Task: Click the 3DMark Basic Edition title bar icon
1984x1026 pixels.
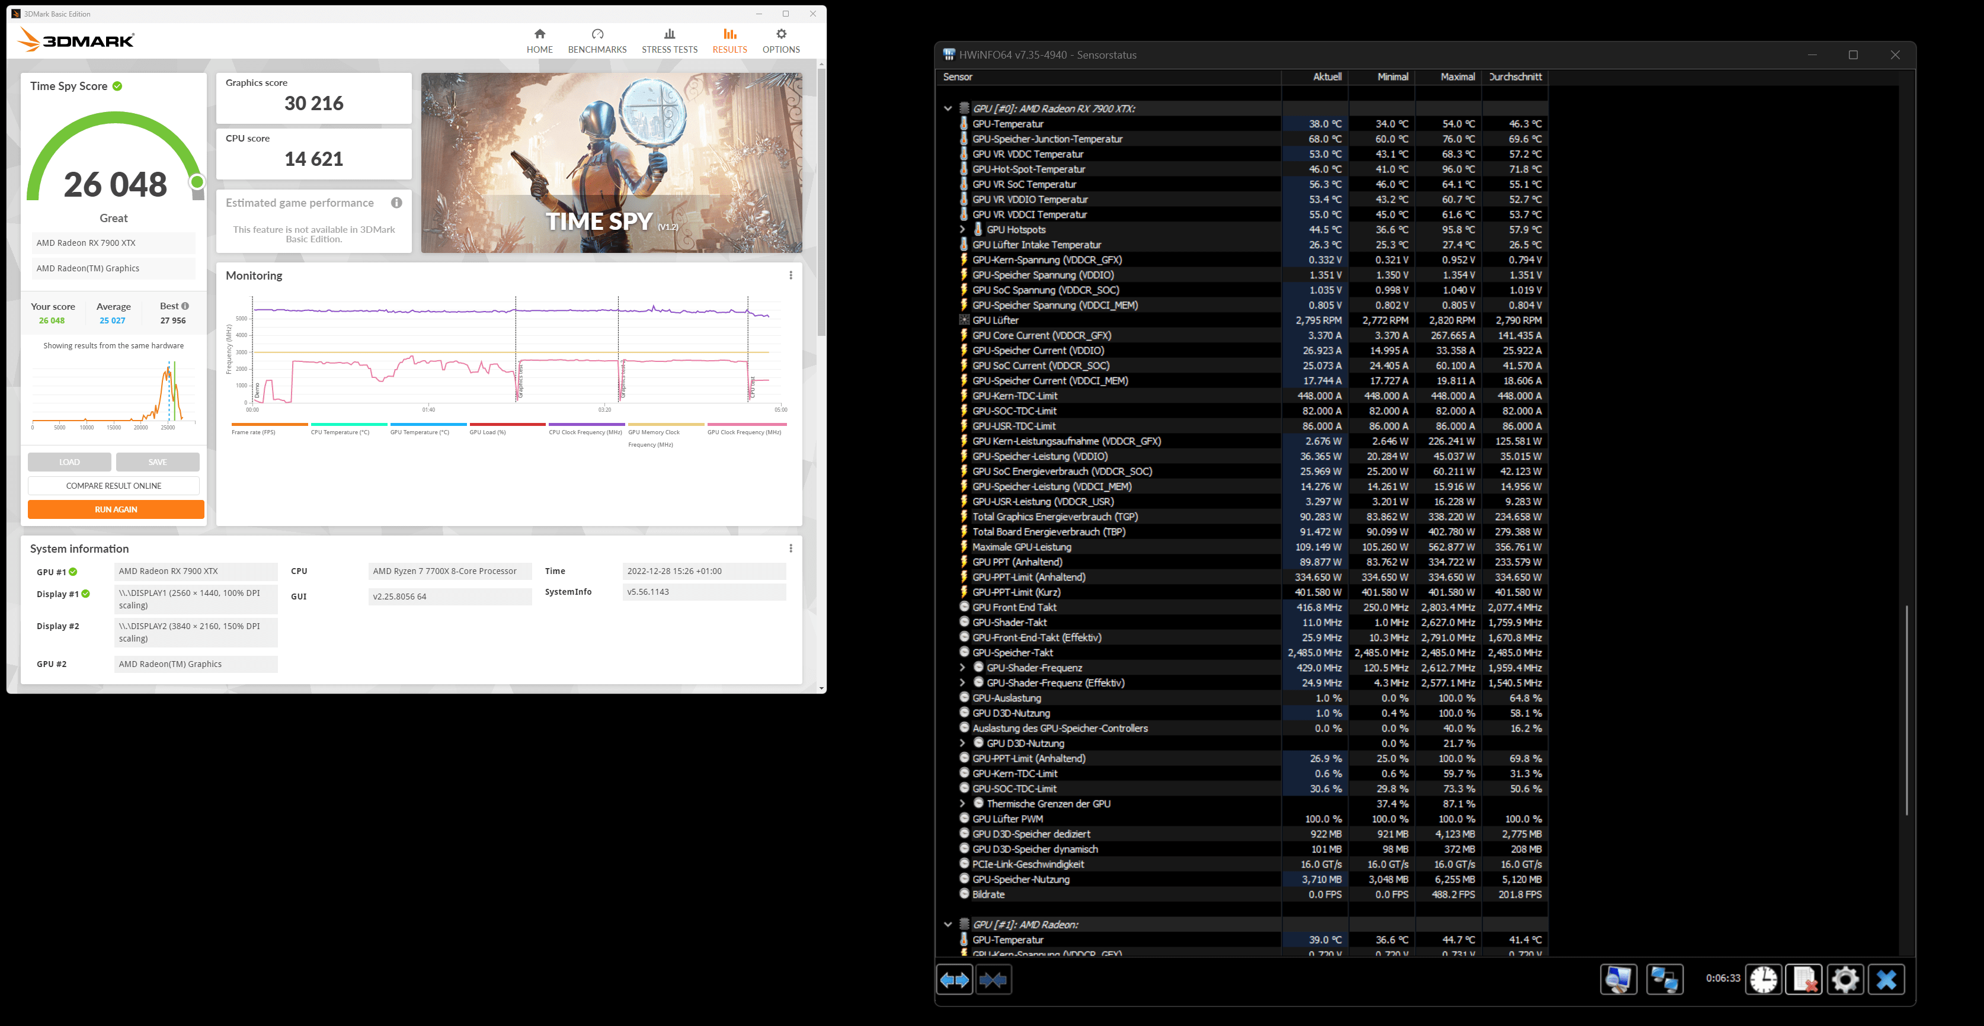Action: 15,14
